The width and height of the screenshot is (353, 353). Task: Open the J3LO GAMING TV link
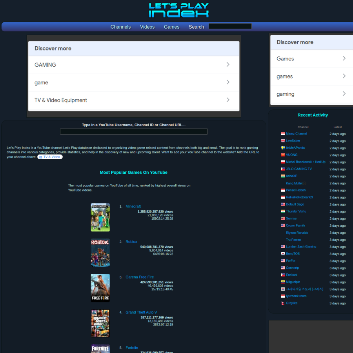299,169
